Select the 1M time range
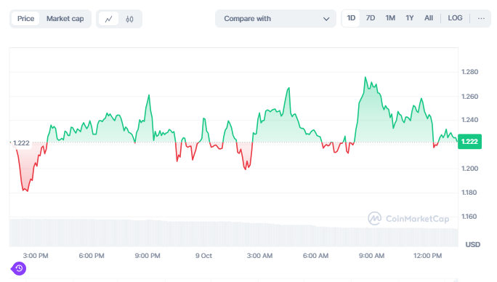 [390, 18]
